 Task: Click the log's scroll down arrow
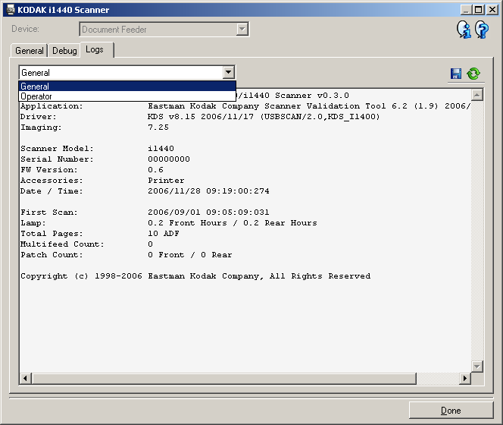click(x=477, y=366)
